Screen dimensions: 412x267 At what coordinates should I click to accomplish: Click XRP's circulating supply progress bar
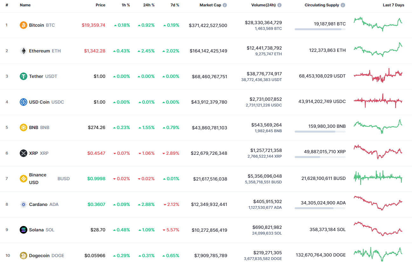click(x=320, y=157)
